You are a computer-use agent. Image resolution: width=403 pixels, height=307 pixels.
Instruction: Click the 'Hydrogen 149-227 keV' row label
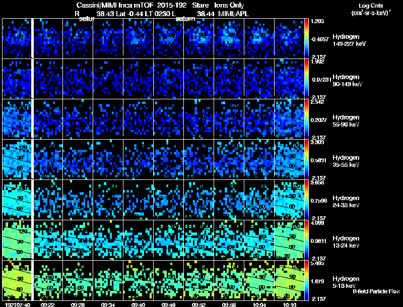(x=349, y=40)
